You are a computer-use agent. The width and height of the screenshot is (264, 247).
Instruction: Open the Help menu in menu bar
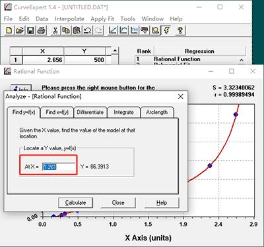(176, 19)
